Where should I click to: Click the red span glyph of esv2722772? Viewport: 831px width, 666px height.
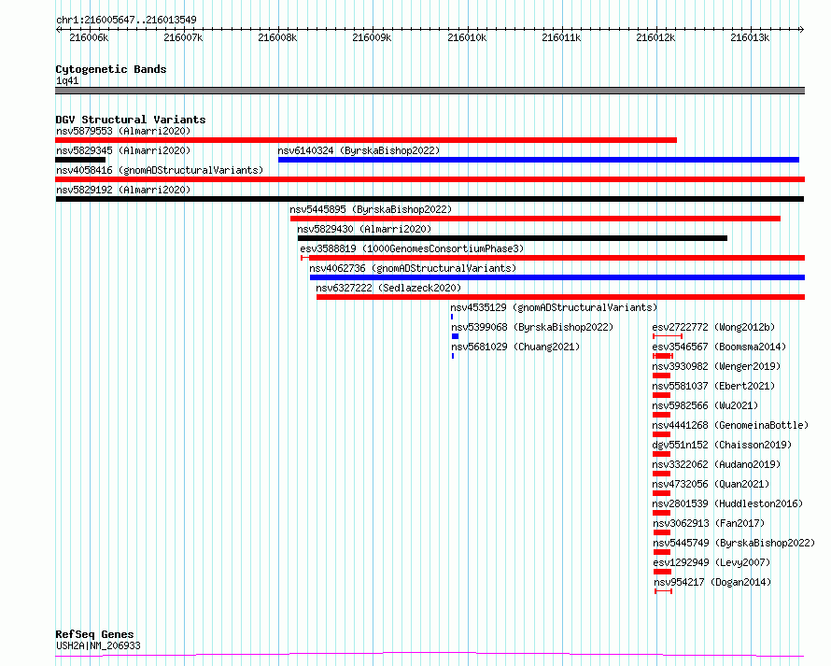[668, 336]
